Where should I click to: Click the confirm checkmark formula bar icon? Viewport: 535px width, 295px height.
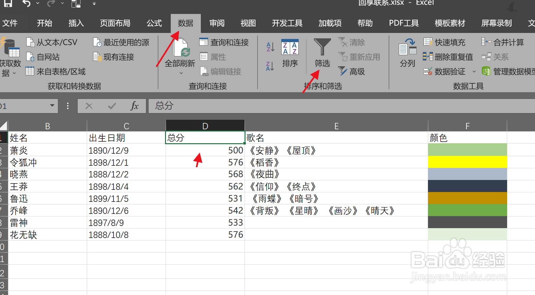pyautogui.click(x=112, y=106)
